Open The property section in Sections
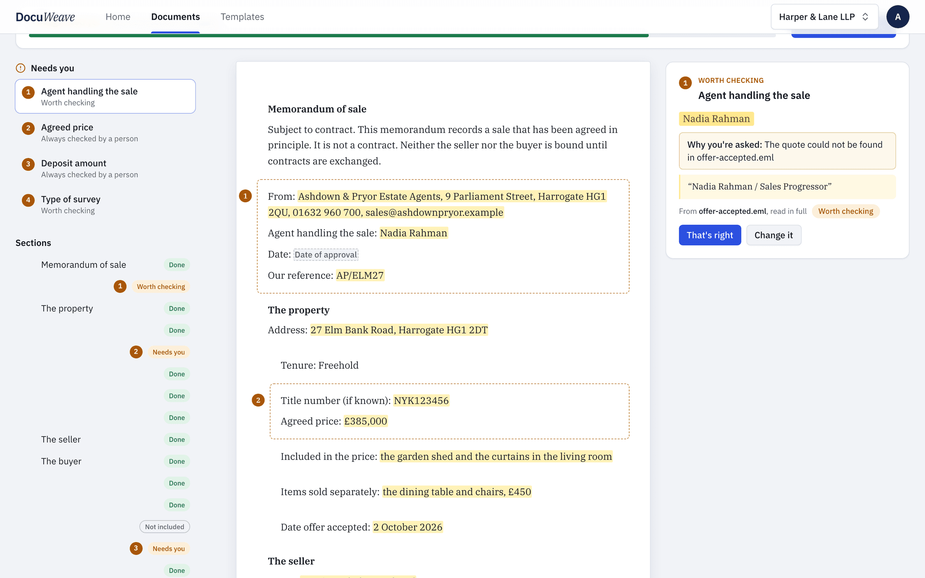Viewport: 925px width, 578px height. [67, 308]
